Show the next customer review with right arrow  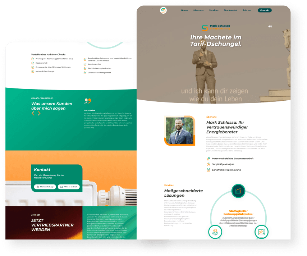(x=39, y=113)
